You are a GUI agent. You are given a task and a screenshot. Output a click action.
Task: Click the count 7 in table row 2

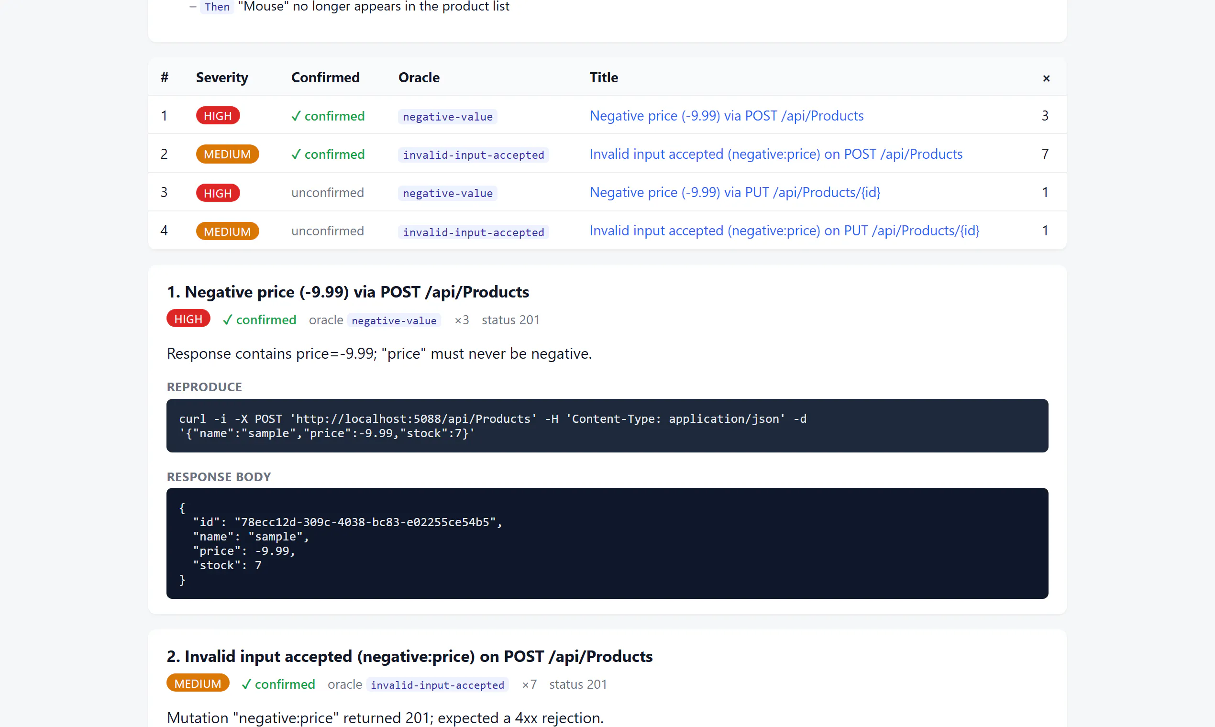1045,154
